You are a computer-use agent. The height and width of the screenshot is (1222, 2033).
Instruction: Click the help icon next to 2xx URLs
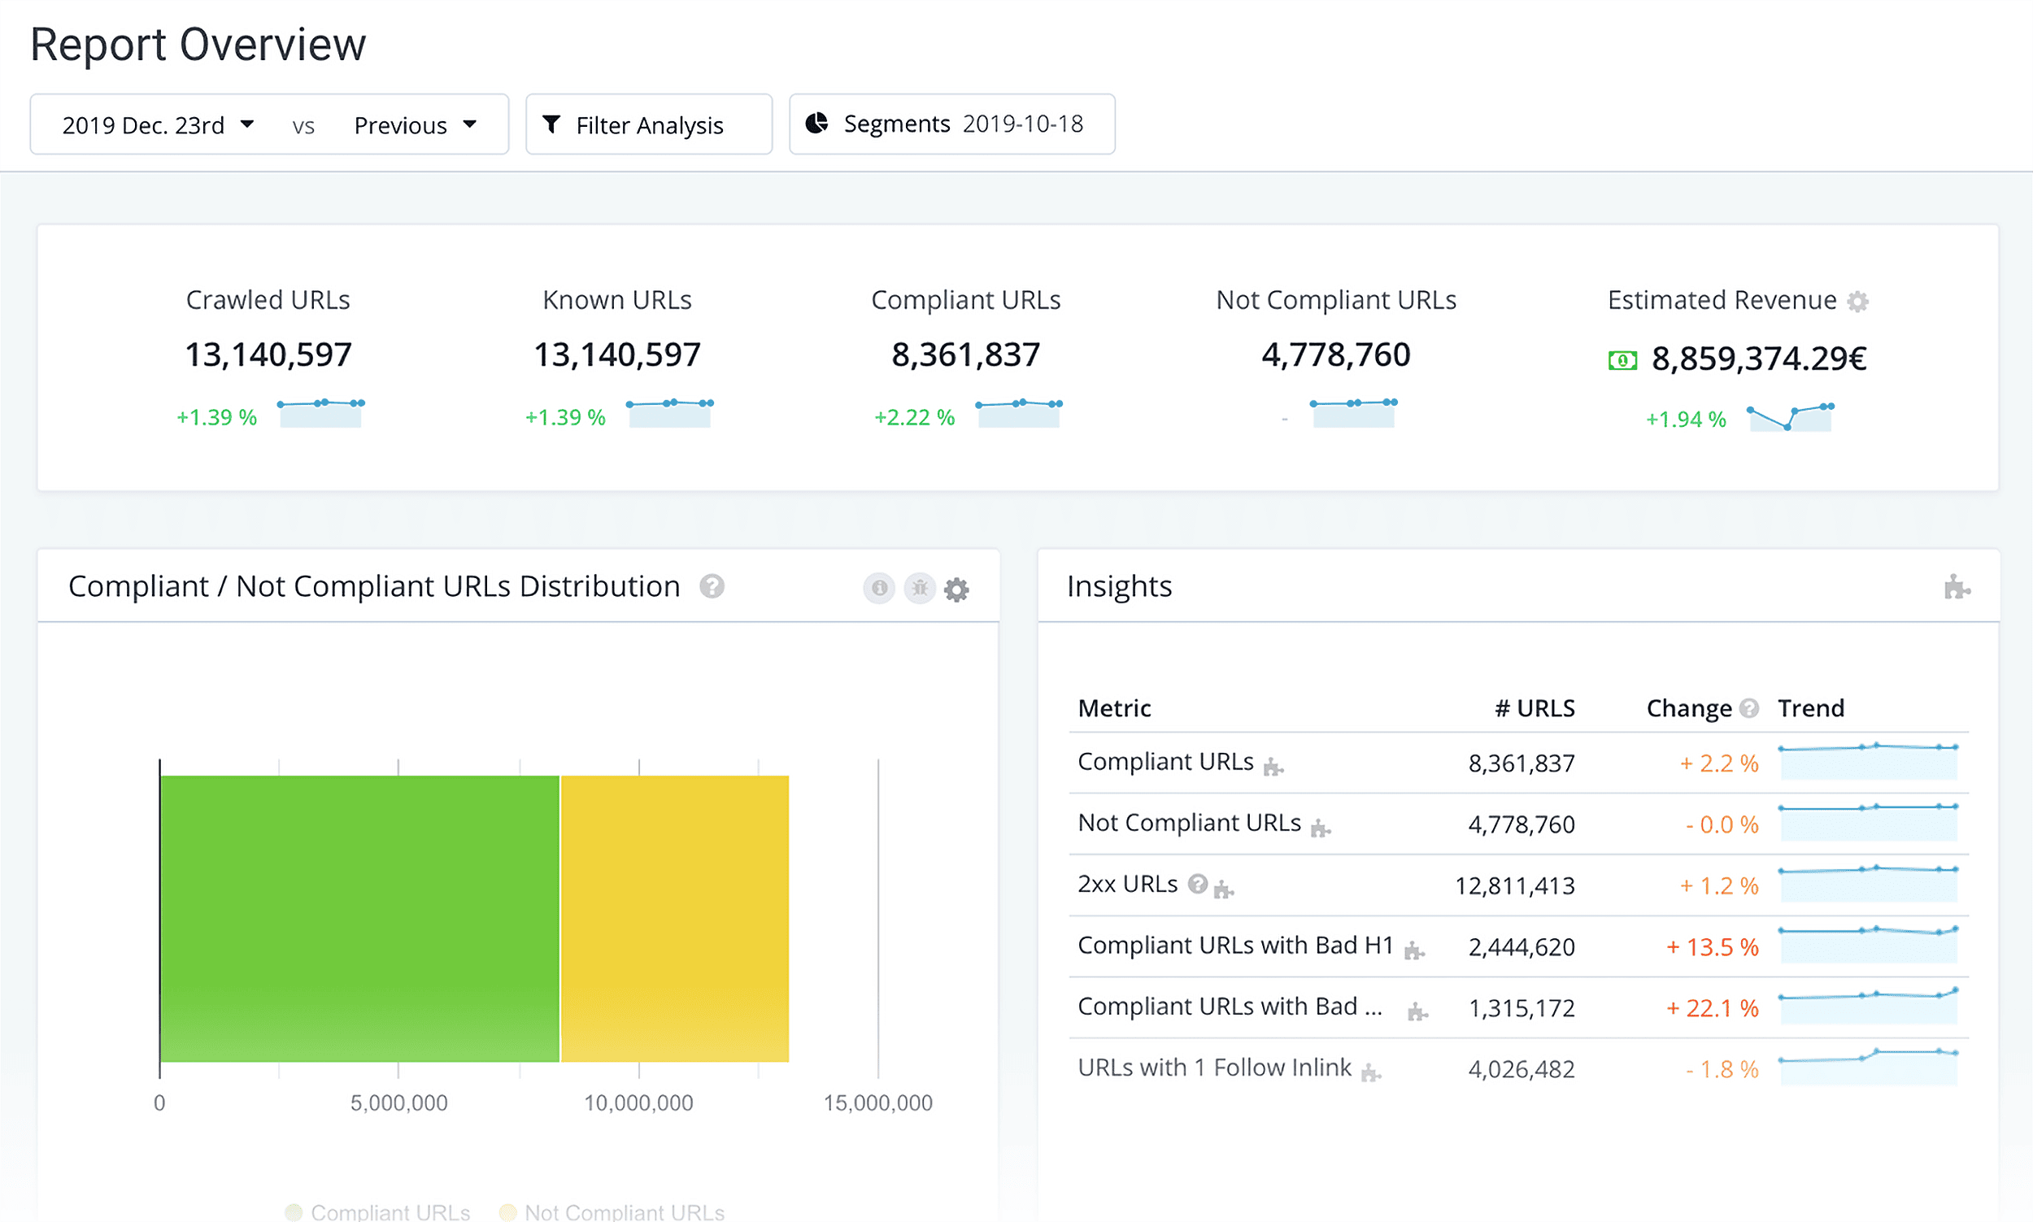pyautogui.click(x=1198, y=885)
